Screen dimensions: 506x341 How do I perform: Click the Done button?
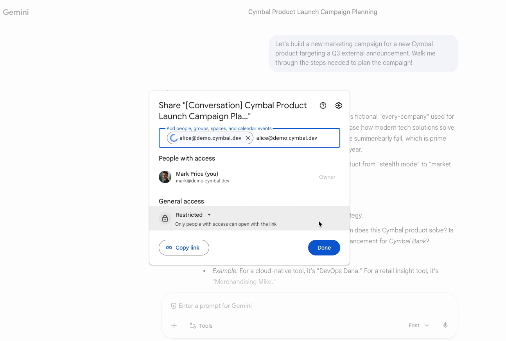tap(324, 248)
